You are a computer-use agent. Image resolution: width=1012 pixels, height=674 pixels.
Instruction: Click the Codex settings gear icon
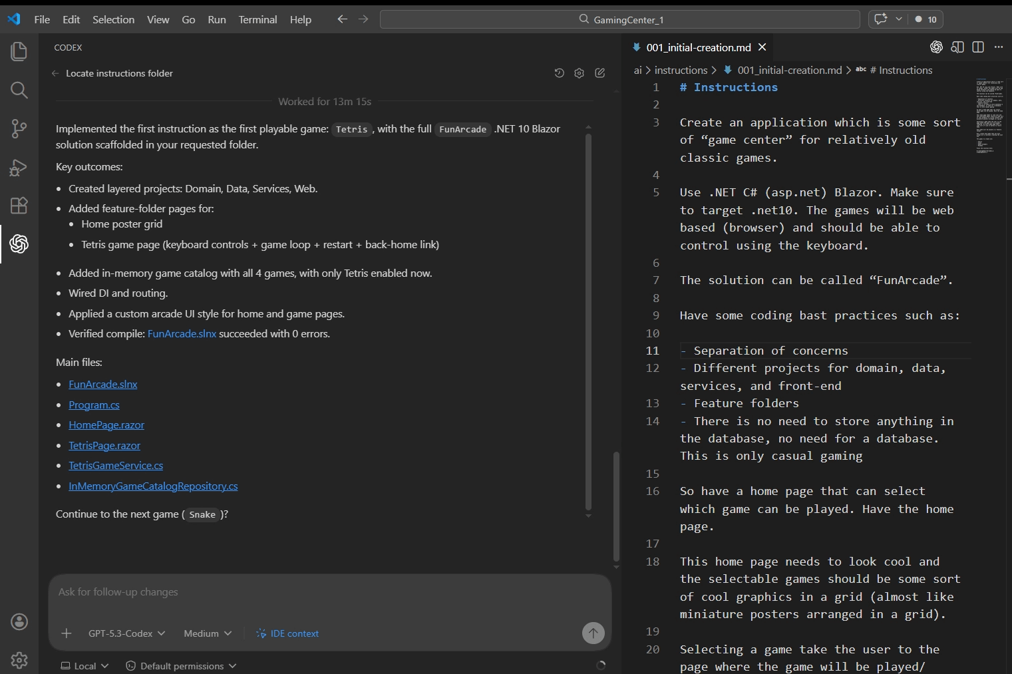579,73
